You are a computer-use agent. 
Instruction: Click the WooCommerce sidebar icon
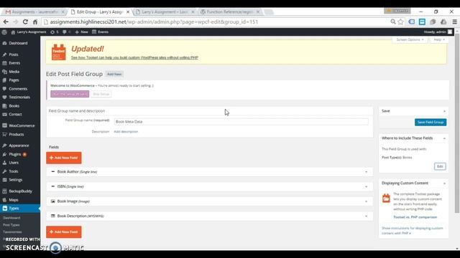(x=4, y=125)
